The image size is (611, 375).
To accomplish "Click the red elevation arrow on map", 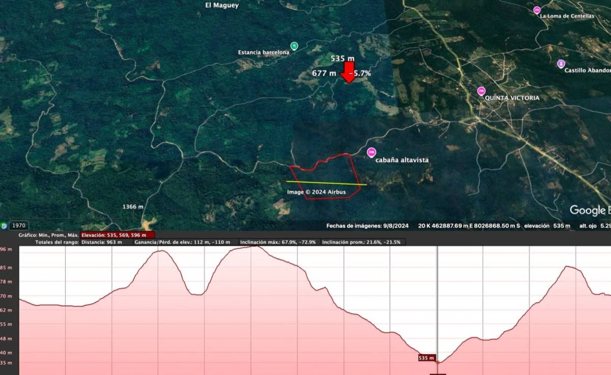I will click(x=349, y=72).
